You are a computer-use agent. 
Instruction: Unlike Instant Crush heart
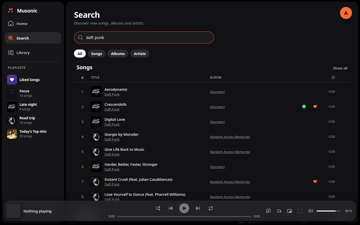click(x=315, y=181)
